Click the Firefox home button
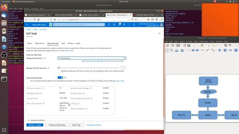The image size is (239, 134). [x=38, y=20]
